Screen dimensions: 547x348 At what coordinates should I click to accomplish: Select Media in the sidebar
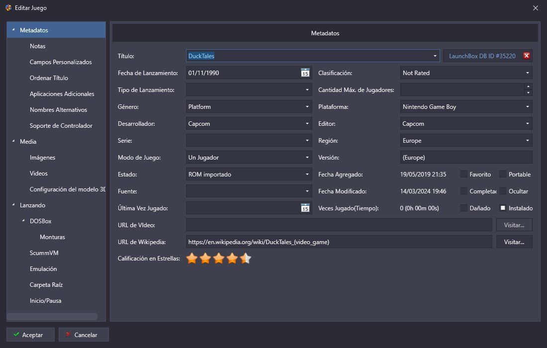click(x=28, y=142)
